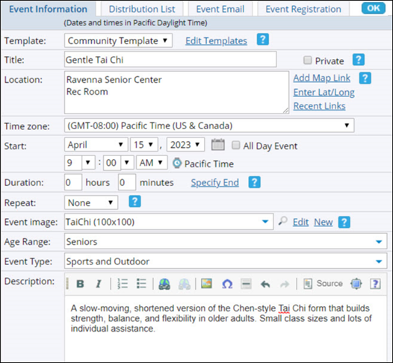
Task: Enable the All Day Event checkbox
Action: coord(235,145)
